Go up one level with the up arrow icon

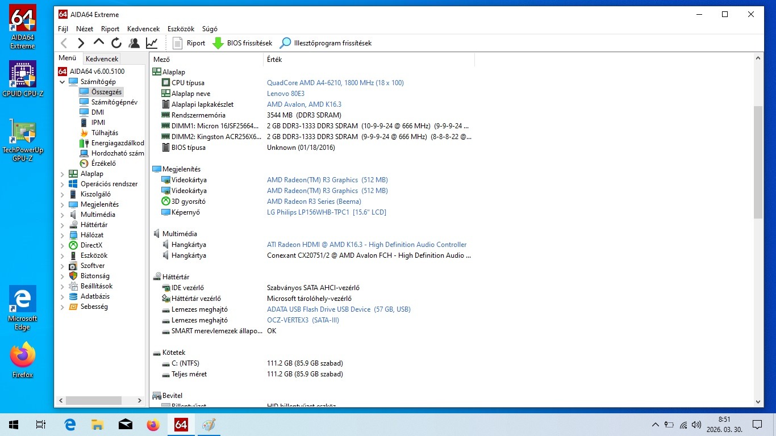[x=99, y=43]
